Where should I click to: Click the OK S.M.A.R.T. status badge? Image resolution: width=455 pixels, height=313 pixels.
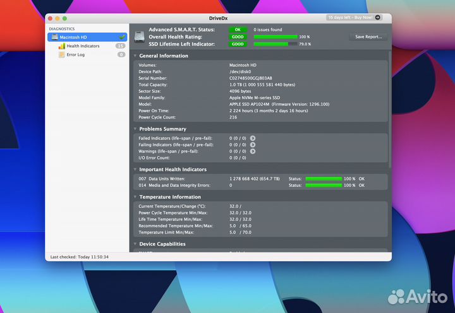click(x=238, y=30)
